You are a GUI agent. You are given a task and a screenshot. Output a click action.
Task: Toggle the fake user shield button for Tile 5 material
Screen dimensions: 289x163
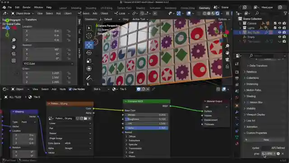[139, 89]
